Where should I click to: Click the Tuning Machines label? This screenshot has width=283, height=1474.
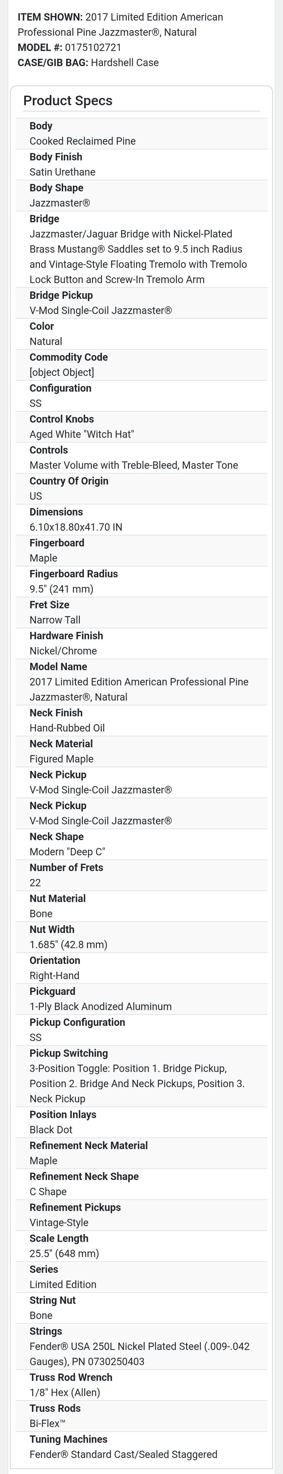(69, 1439)
